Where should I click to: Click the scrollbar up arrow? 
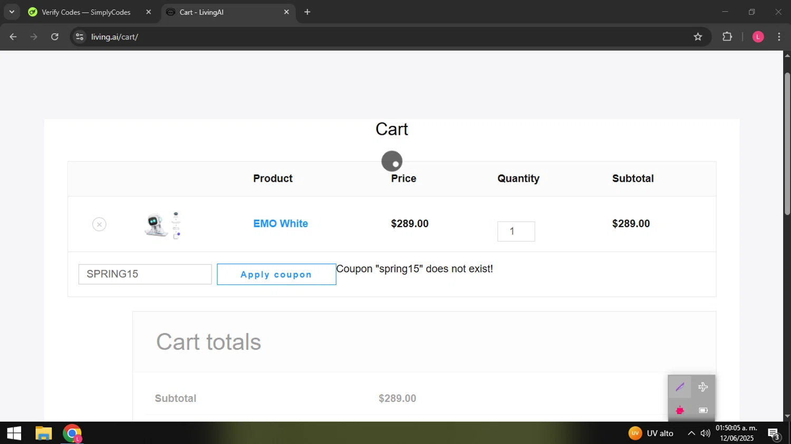[x=787, y=55]
